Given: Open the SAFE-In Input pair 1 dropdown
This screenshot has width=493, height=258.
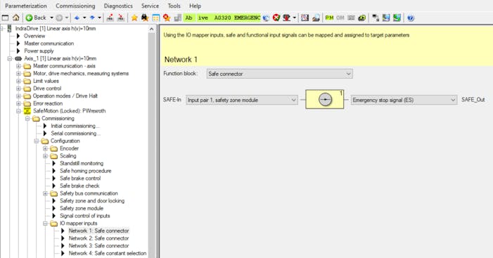Looking at the screenshot, I should 241,100.
